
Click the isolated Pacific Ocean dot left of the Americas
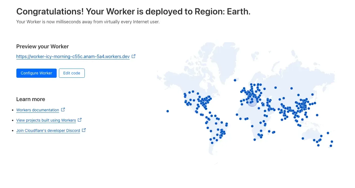point(168,111)
